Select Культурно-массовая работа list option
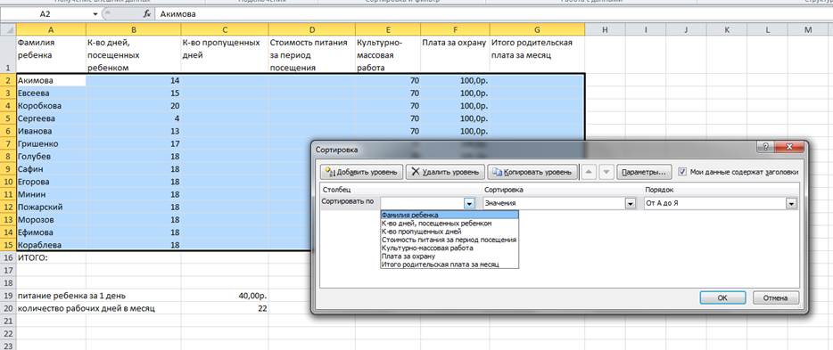The height and width of the screenshot is (350, 833). pos(449,248)
